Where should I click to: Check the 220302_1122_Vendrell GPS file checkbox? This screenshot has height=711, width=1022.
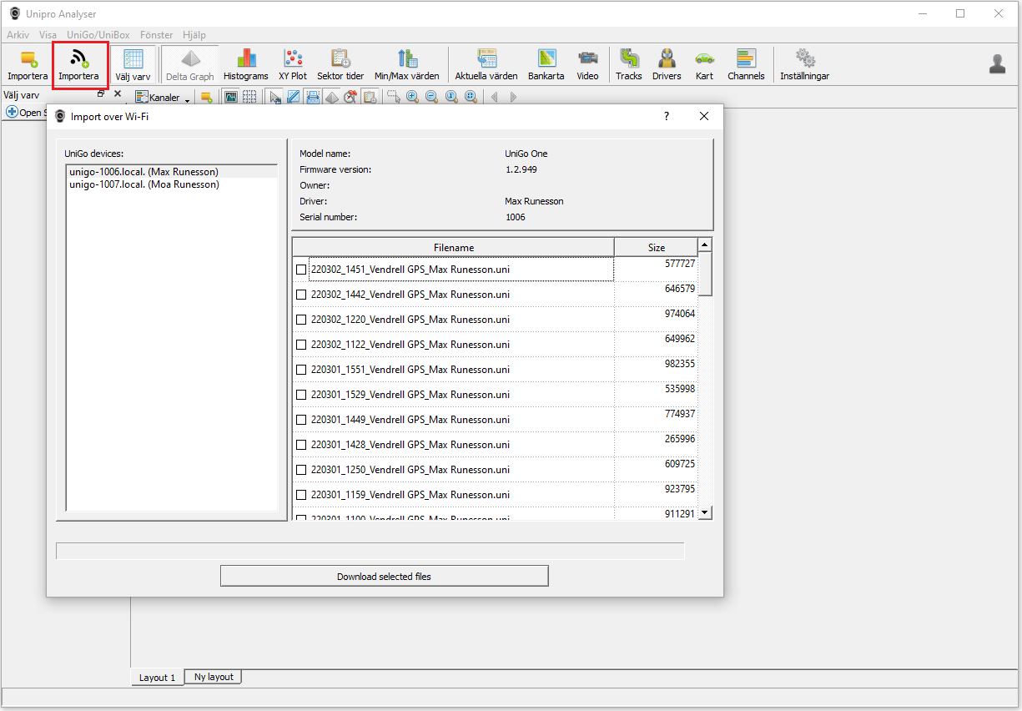[301, 345]
